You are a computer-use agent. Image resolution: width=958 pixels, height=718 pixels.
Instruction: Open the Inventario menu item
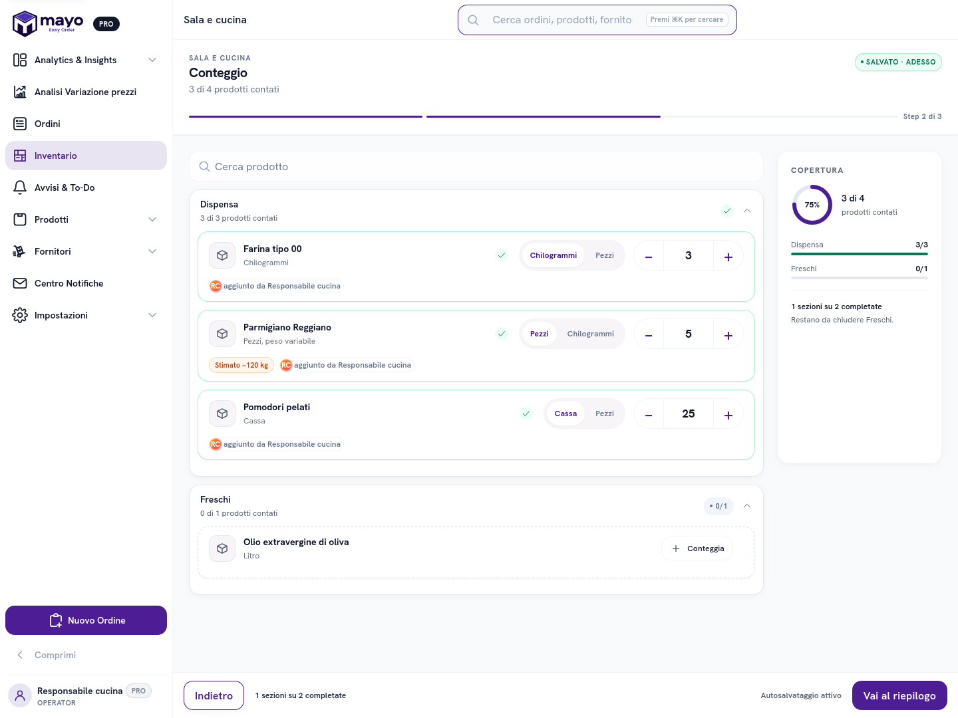86,156
